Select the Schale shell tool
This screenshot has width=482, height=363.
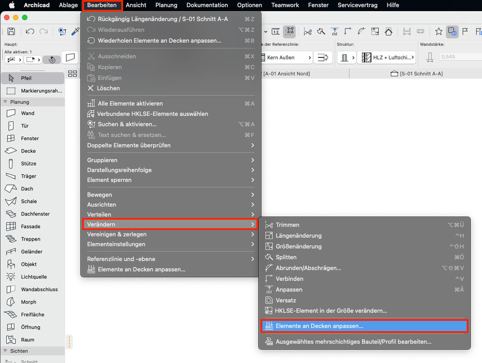pos(33,201)
